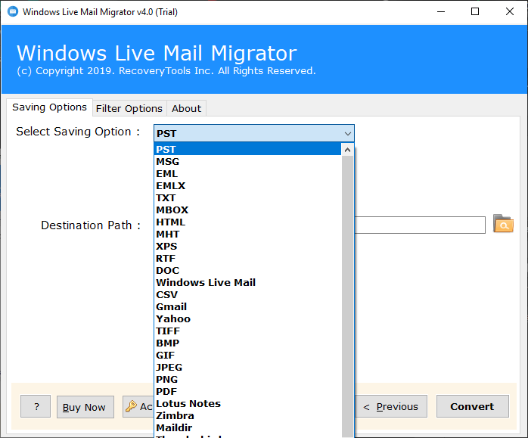The width and height of the screenshot is (528, 438).
Task: Select BMP image format
Action: click(247, 343)
